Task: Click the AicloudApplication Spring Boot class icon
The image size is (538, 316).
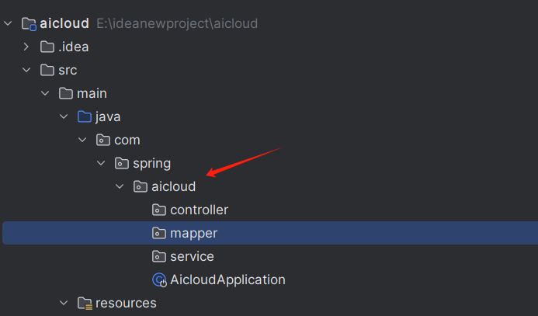Action: tap(159, 280)
